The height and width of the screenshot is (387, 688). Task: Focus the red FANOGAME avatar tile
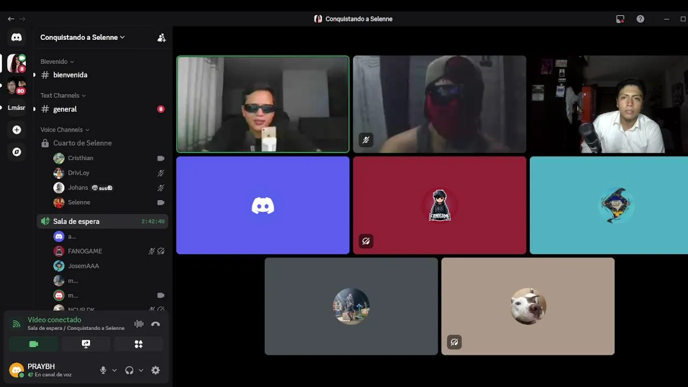[440, 205]
